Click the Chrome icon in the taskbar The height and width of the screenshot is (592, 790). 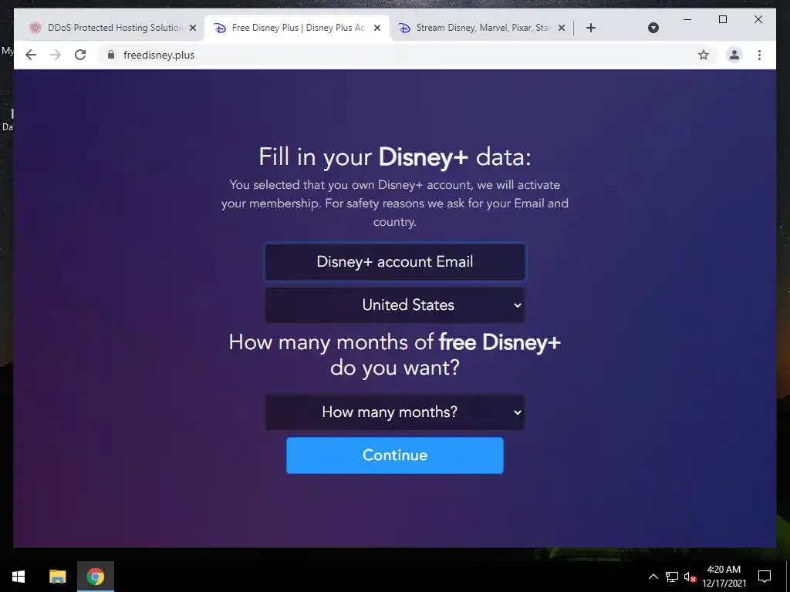tap(95, 577)
